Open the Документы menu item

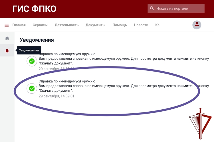[x=96, y=25]
